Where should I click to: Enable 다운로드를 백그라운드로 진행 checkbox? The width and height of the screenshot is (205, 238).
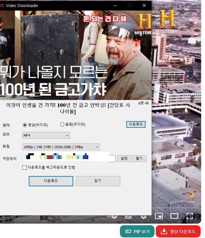[25, 167]
